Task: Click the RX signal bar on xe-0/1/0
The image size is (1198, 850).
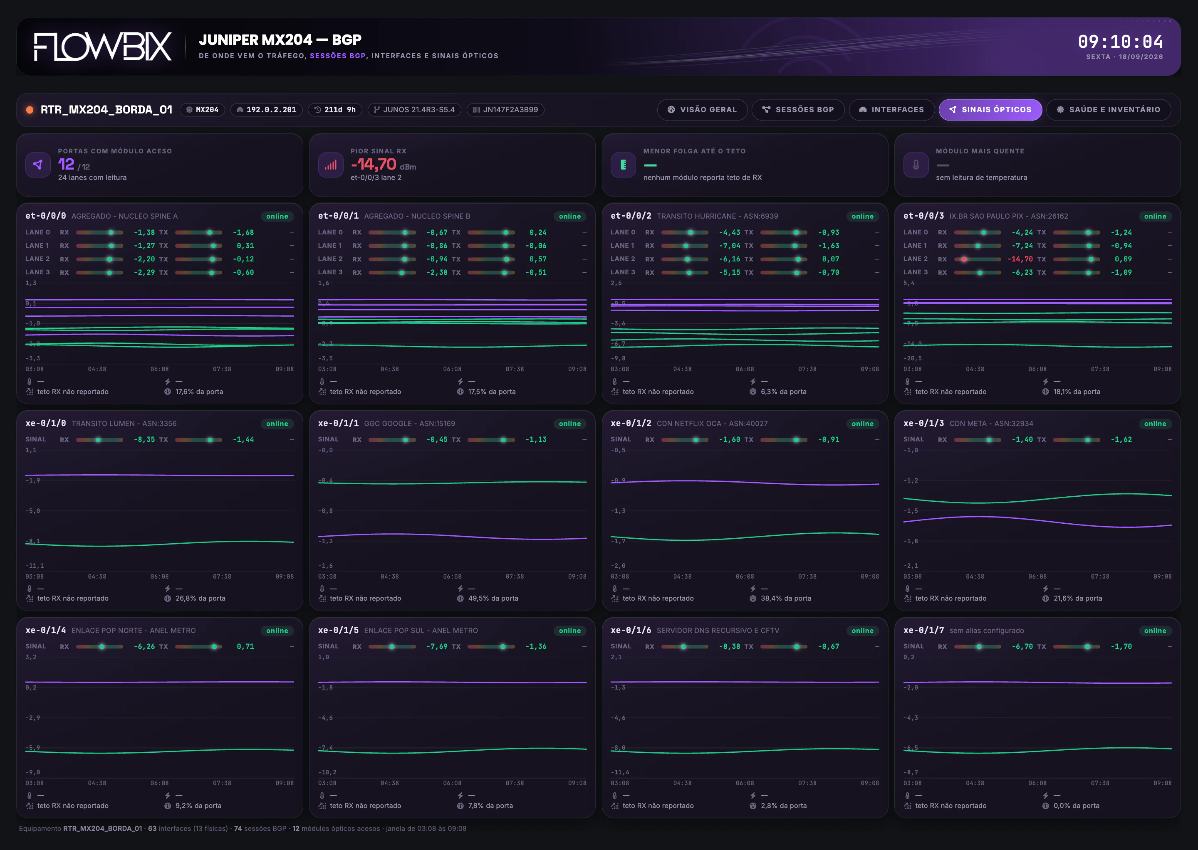Action: coord(99,440)
